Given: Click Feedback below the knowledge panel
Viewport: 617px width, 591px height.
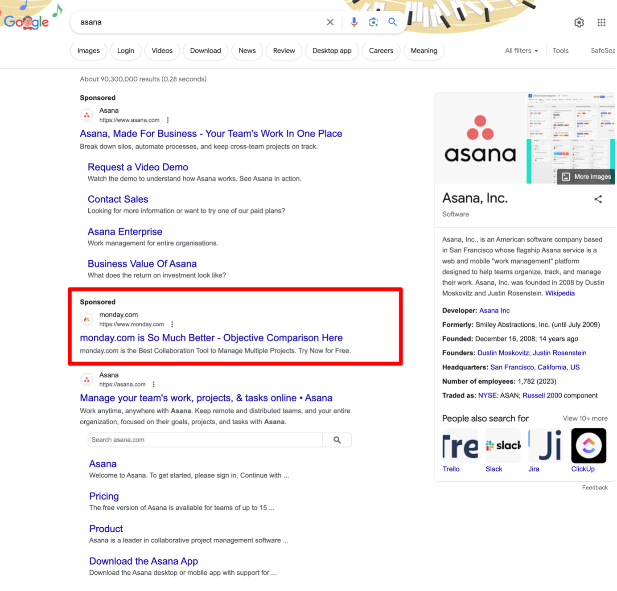Looking at the screenshot, I should tap(595, 488).
